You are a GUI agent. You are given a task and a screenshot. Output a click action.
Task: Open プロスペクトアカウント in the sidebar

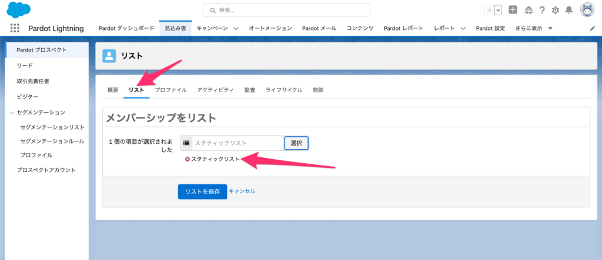pyautogui.click(x=46, y=170)
